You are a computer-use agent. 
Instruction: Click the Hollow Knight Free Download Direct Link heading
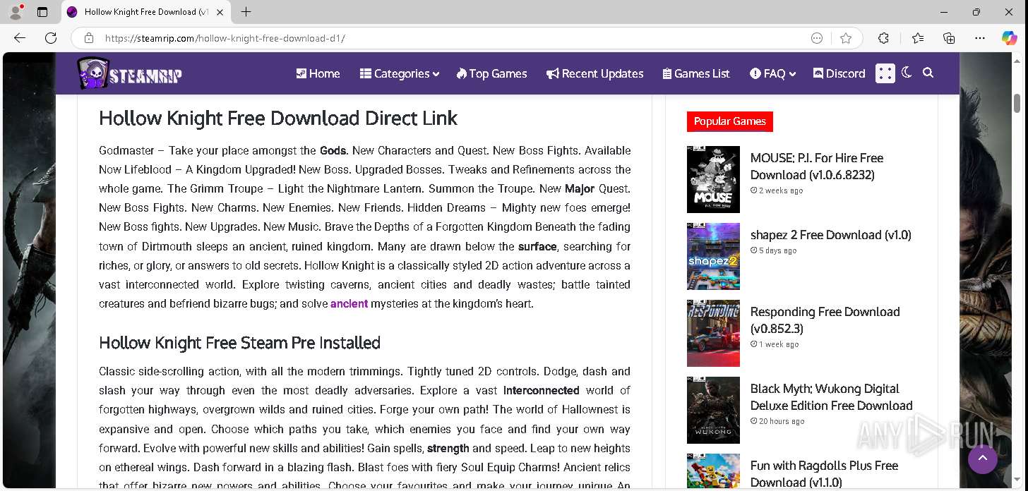coord(278,118)
